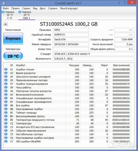This screenshot has width=138, height=151.
Task: Select the Disk 1 tab
Action: [x=27, y=15]
